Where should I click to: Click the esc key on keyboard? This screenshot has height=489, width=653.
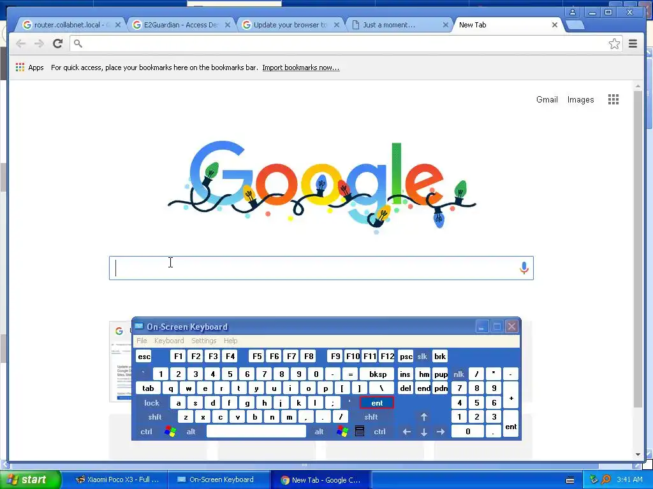(x=144, y=357)
